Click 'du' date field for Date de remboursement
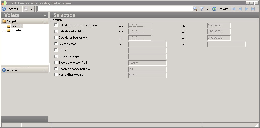 tap(140, 38)
